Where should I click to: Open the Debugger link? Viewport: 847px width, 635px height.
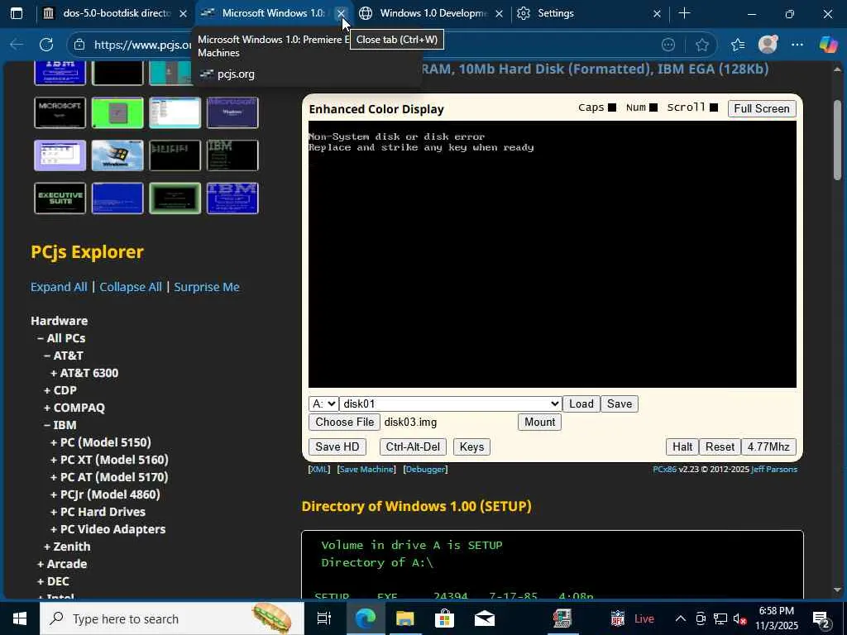426,470
